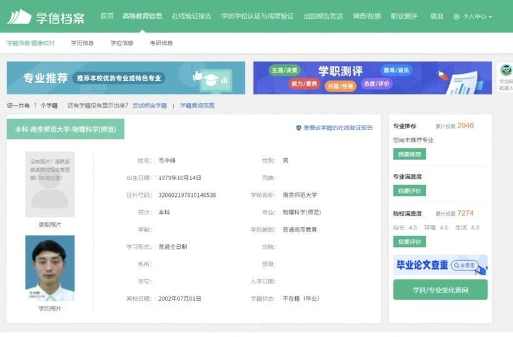Screen dimensions: 513x337
Task: Click 我要评价 button under 专业满意度
Action: [409, 191]
